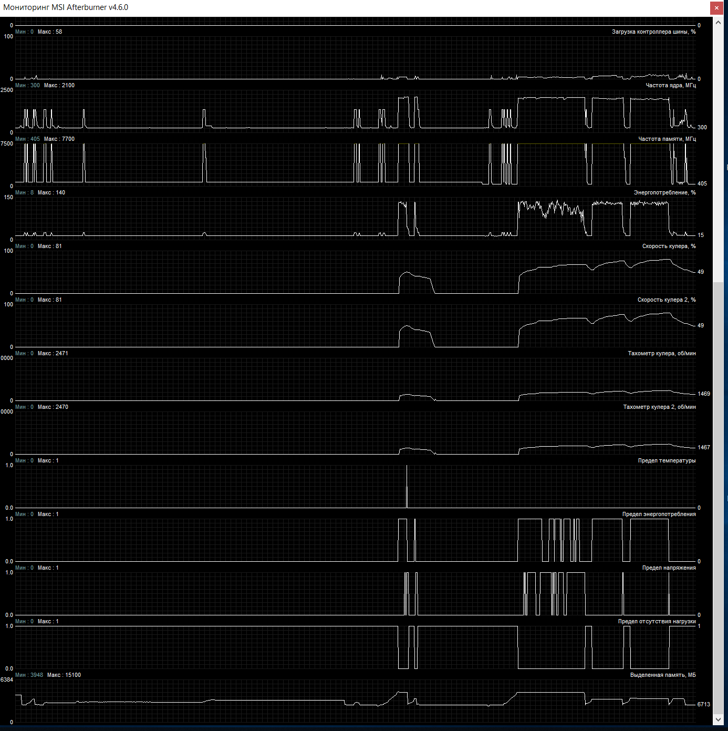The image size is (728, 731).
Task: Click the window title 'Мониторинг MSI Afterburner v4.6.0'
Action: (66, 7)
